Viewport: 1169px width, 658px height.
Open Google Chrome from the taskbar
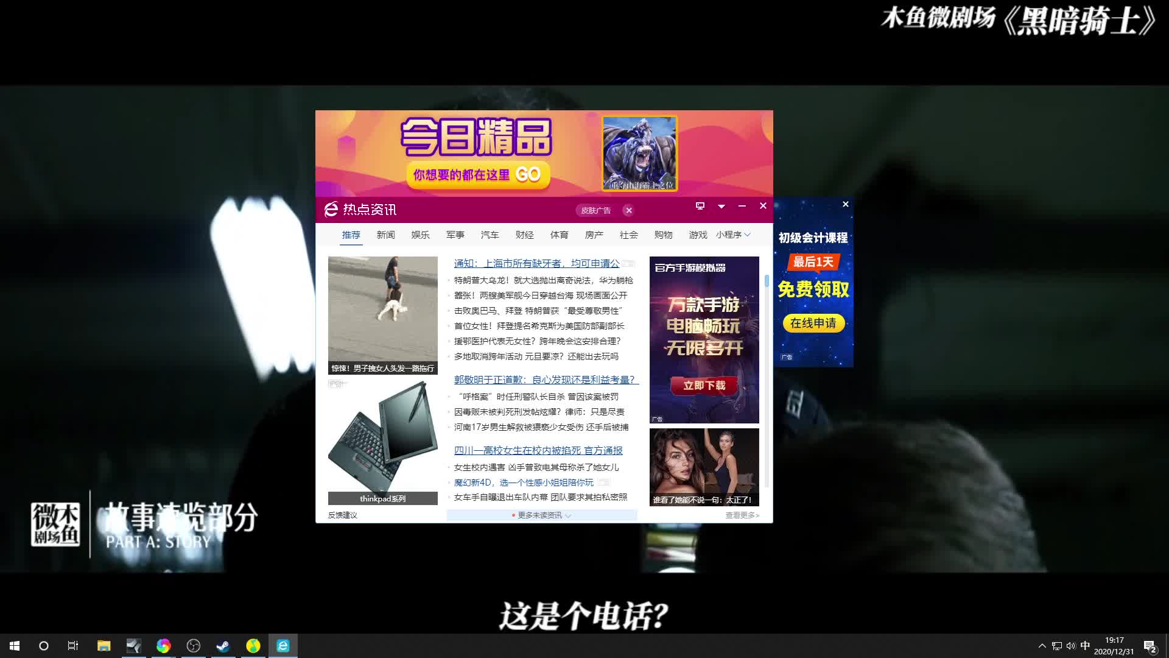[163, 645]
